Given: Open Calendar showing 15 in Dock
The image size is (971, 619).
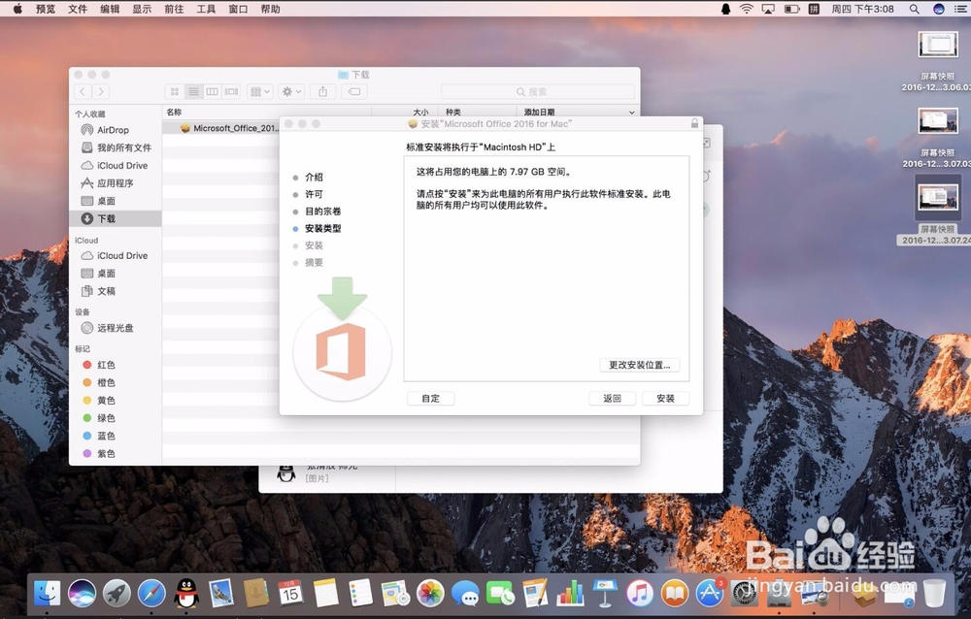Looking at the screenshot, I should point(290,593).
